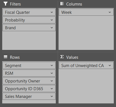Open the Sales Manager dropdown arrow
This screenshot has width=116, height=107.
pos(52,97)
